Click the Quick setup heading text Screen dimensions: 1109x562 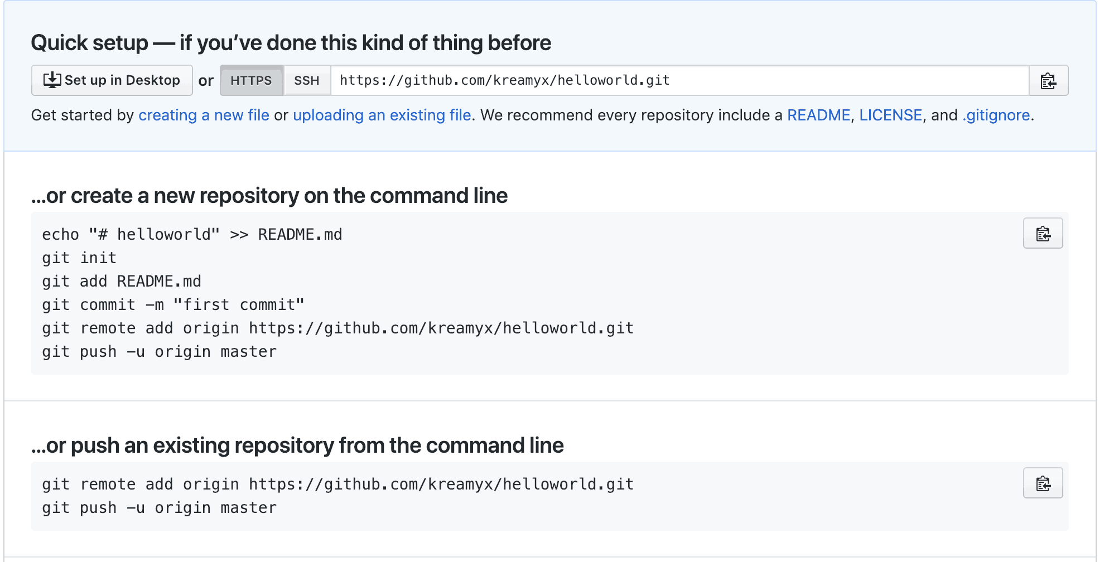291,43
